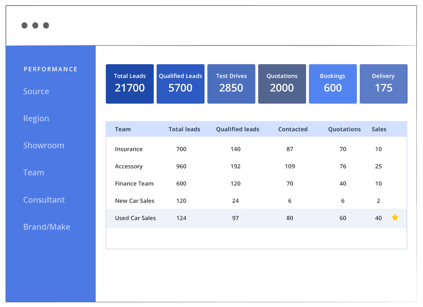Click the Delivery 175 card

(383, 84)
